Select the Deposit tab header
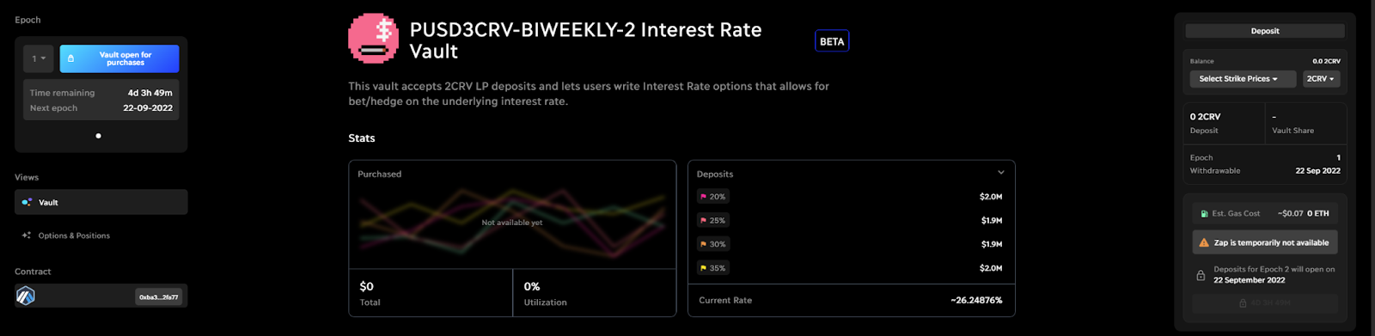Viewport: 1375px width, 336px height. point(1265,31)
